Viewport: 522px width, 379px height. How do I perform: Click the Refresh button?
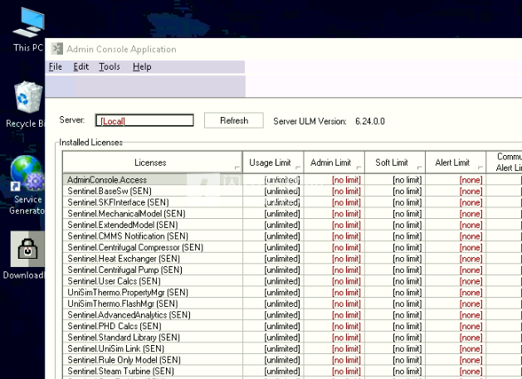click(234, 120)
